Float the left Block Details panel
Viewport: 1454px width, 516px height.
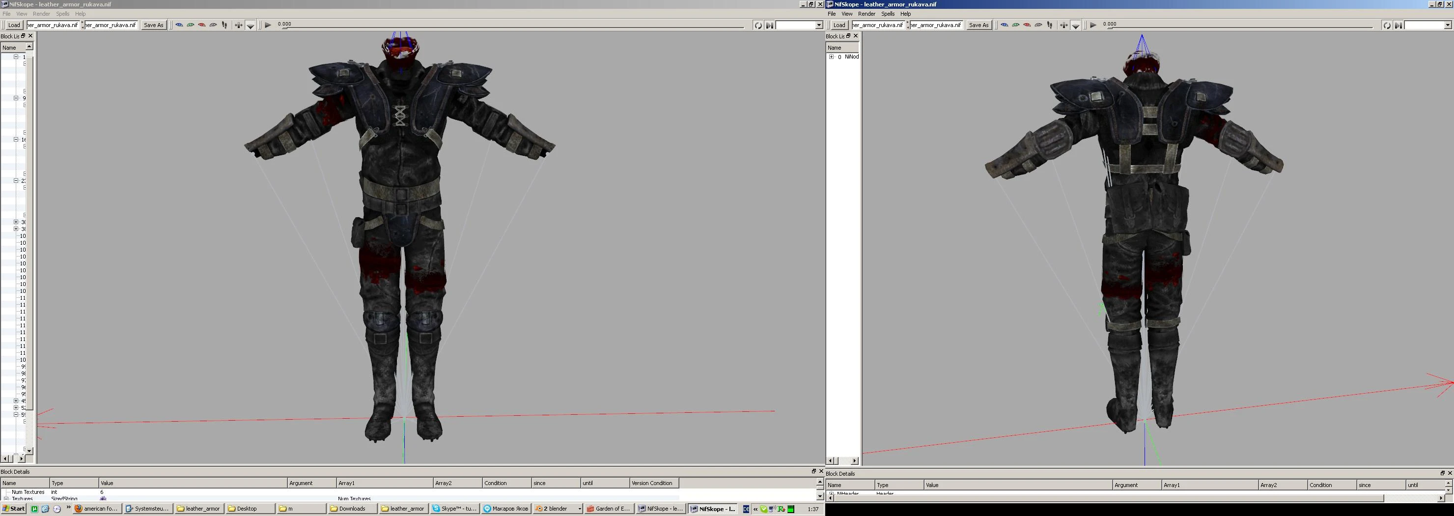pyautogui.click(x=813, y=471)
